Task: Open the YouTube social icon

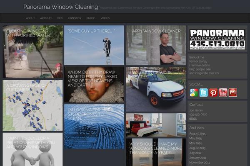Action: click(x=223, y=93)
